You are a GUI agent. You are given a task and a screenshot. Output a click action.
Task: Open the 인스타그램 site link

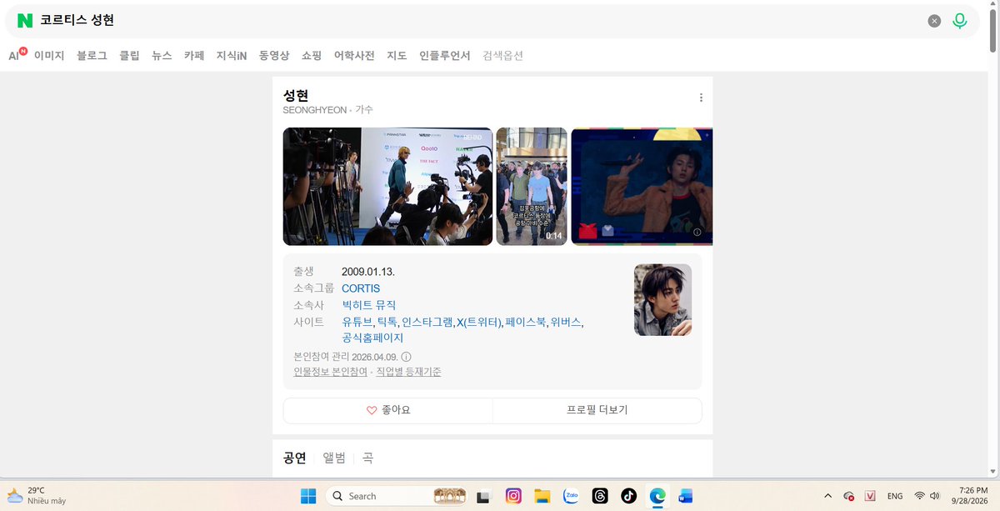[427, 322]
